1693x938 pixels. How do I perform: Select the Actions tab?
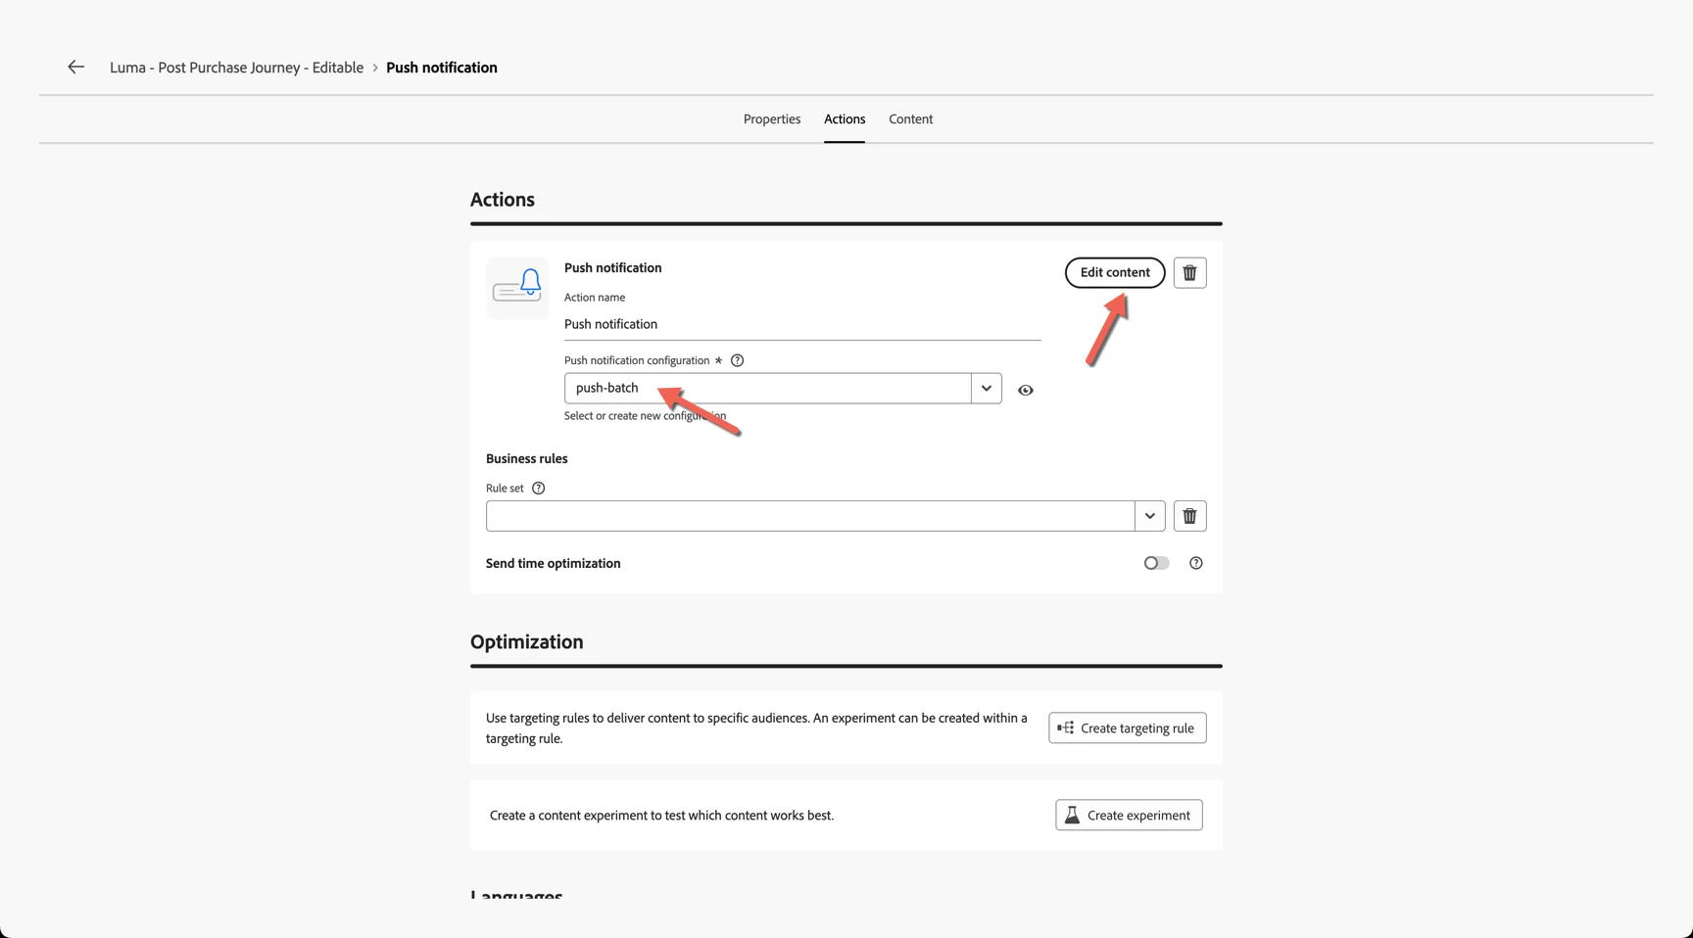845,119
